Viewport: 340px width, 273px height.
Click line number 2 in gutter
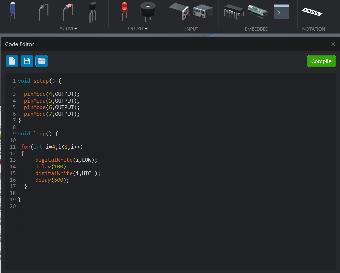pos(14,87)
